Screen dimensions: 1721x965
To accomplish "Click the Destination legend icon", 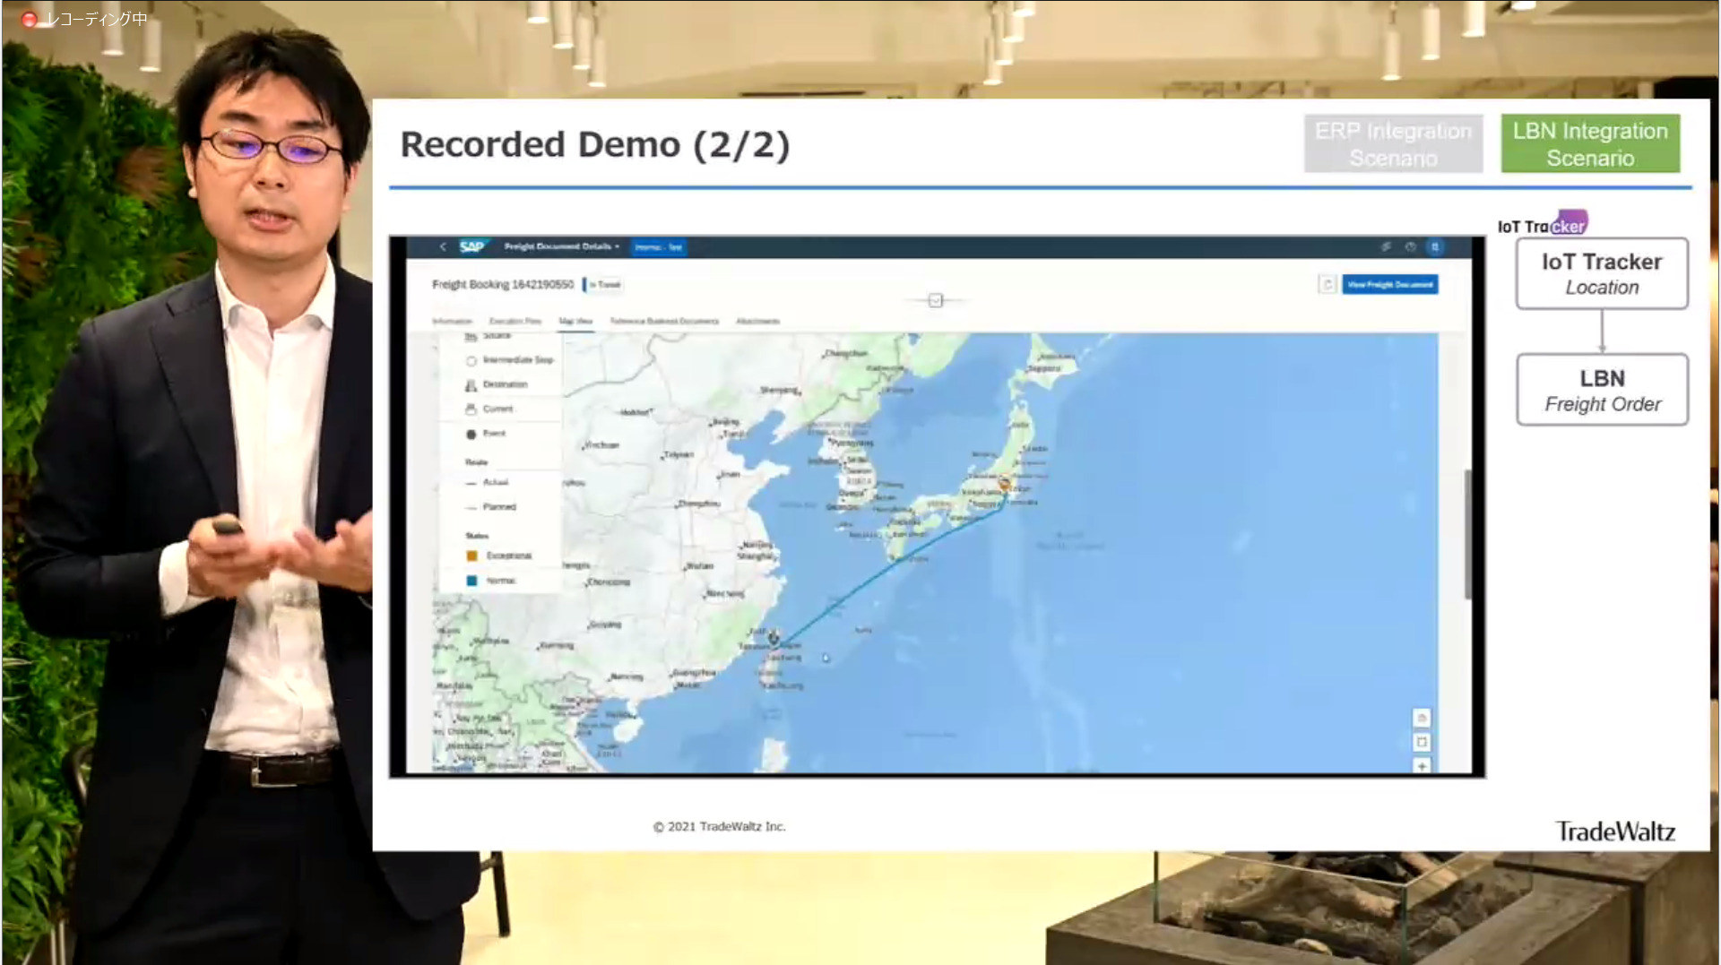I will click(471, 384).
